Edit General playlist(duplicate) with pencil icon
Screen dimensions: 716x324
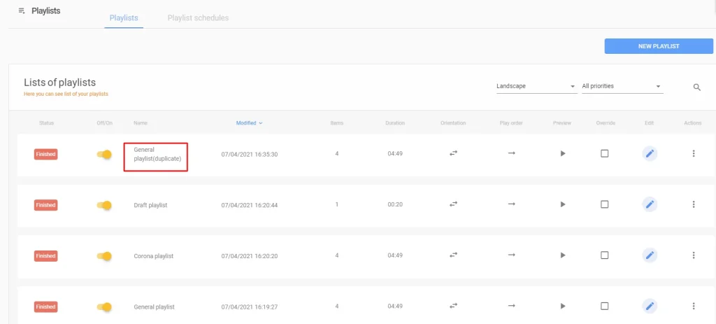(650, 153)
